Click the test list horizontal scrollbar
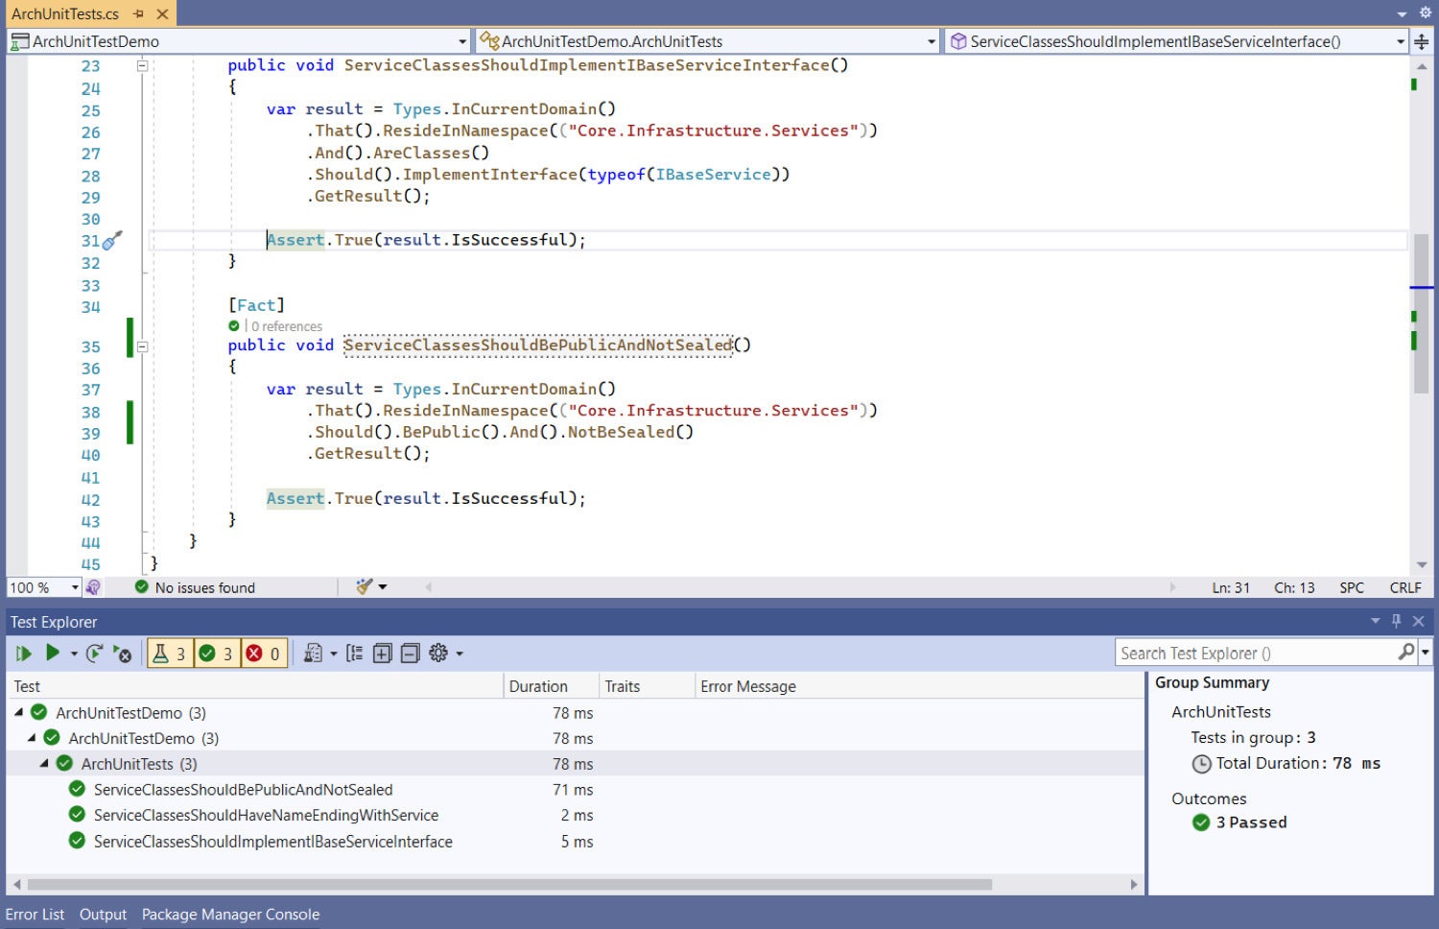1439x929 pixels. [509, 884]
